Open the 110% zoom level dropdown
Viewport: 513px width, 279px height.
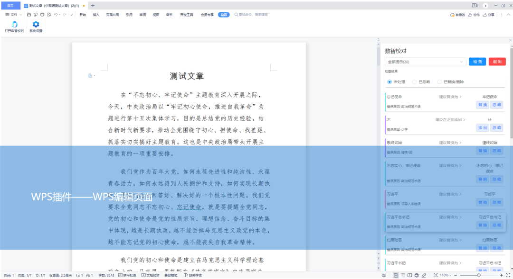point(445,275)
